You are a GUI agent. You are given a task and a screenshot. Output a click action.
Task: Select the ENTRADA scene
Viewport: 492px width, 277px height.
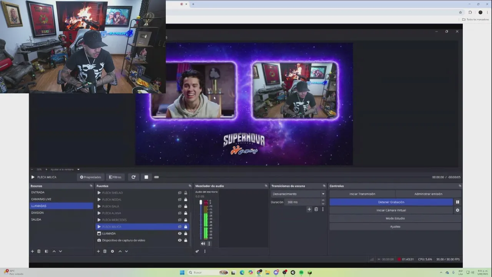click(61, 192)
